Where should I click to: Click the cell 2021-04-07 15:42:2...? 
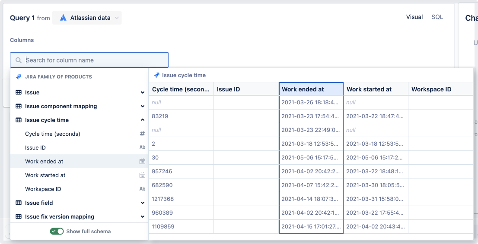click(x=311, y=185)
